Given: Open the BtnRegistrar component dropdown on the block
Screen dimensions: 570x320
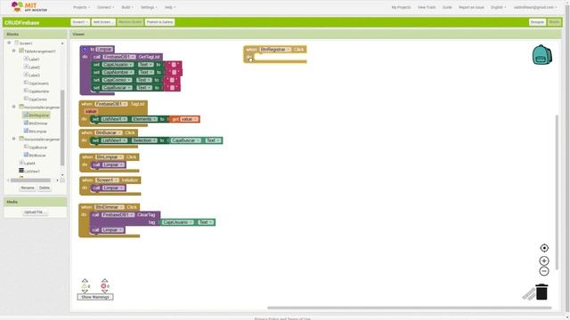Looking at the screenshot, I should click(275, 50).
